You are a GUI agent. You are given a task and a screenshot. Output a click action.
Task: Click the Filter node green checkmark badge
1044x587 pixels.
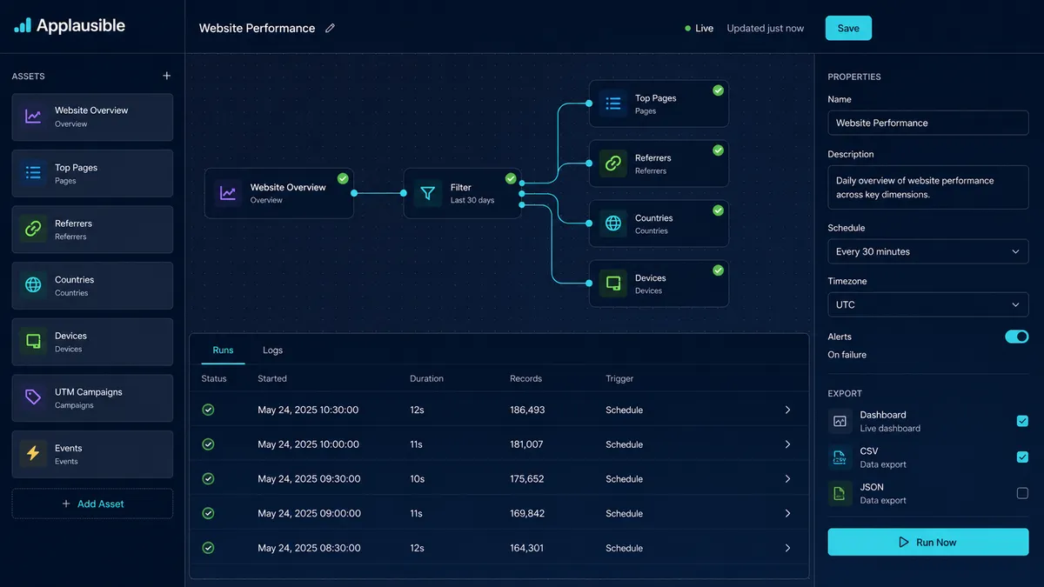pos(511,178)
